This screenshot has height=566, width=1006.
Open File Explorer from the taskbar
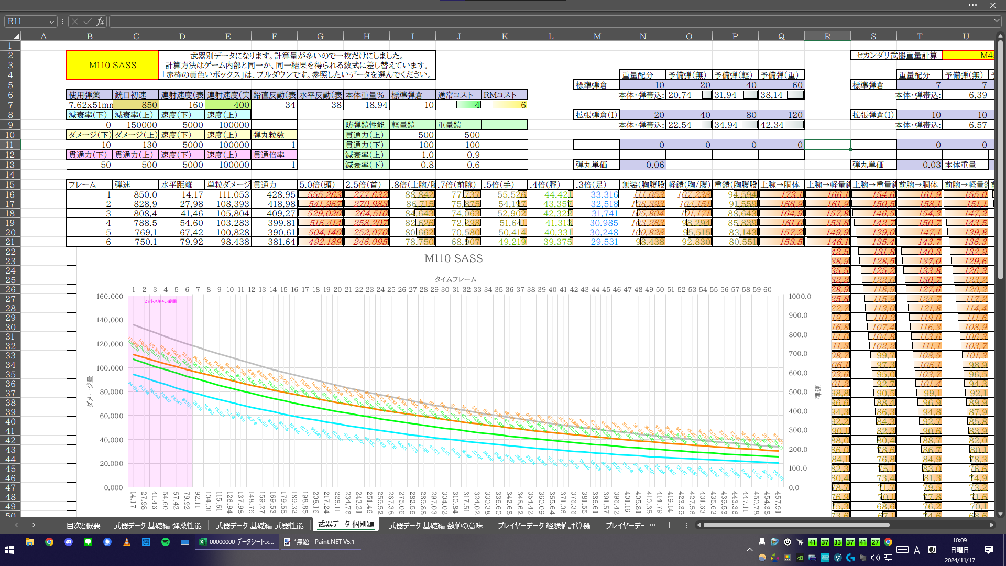[29, 542]
